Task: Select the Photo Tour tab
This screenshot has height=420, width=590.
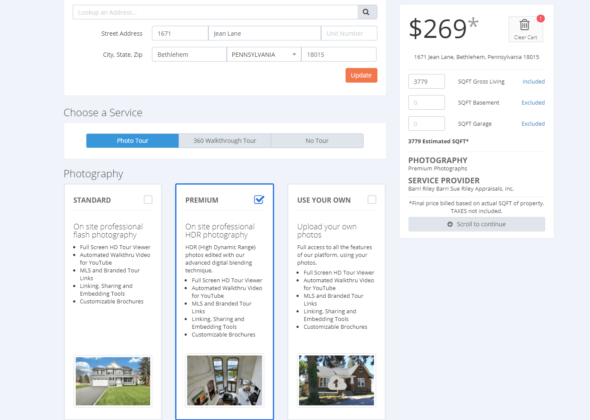Action: tap(133, 141)
